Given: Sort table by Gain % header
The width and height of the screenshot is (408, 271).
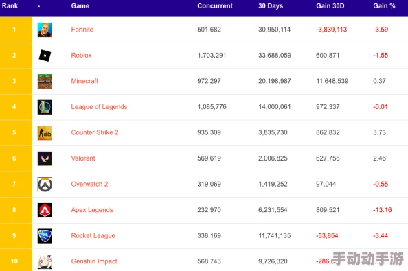Looking at the screenshot, I should [x=384, y=6].
